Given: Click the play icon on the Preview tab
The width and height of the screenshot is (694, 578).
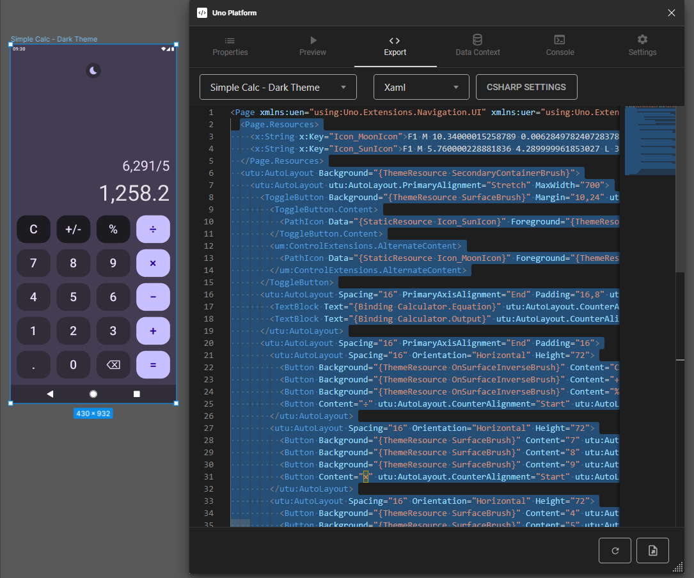Looking at the screenshot, I should 312,39.
